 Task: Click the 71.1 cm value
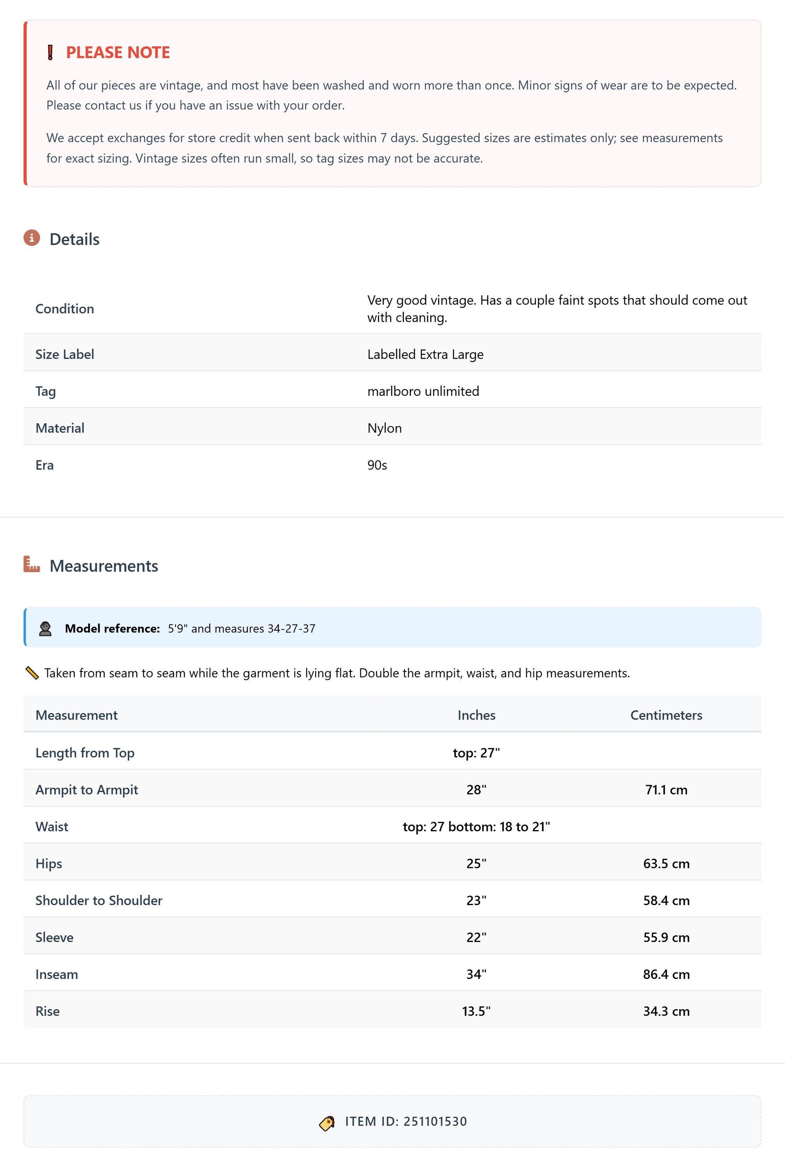tap(666, 790)
